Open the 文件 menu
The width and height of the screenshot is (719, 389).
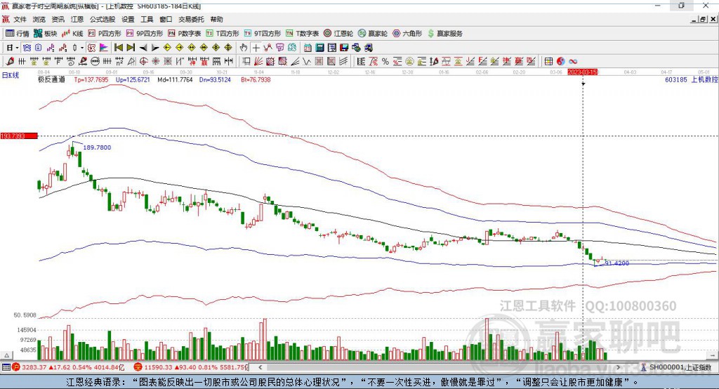(x=20, y=19)
